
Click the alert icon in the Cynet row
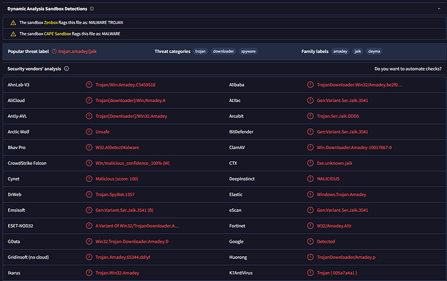[89, 178]
